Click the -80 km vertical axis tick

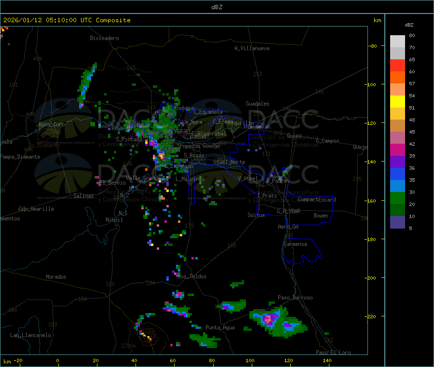[x=372, y=46]
